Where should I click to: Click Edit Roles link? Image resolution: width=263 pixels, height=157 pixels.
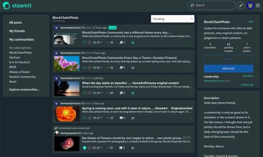tap(248, 76)
